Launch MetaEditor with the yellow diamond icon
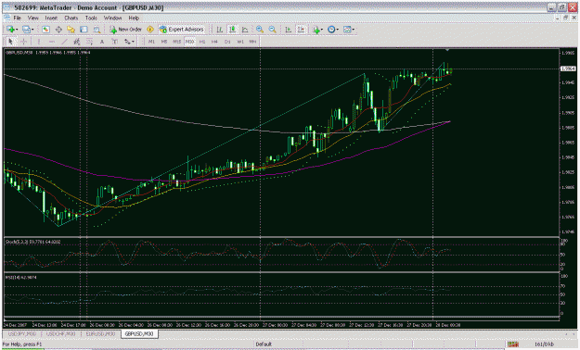The height and width of the screenshot is (350, 580). pyautogui.click(x=150, y=30)
